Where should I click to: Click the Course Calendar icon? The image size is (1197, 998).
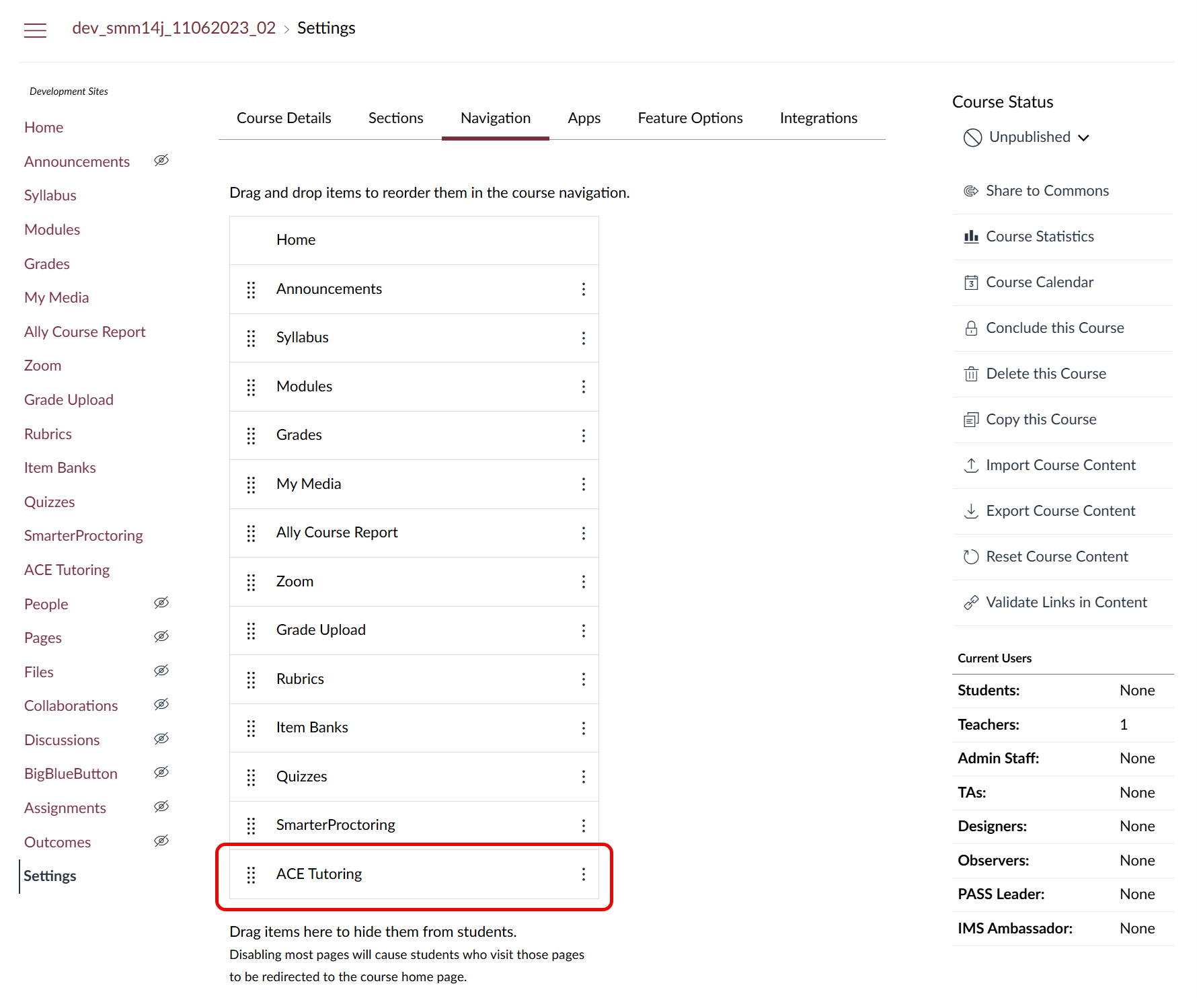tap(971, 282)
